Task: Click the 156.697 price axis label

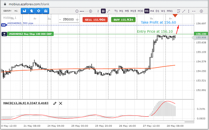Action: coord(201,24)
